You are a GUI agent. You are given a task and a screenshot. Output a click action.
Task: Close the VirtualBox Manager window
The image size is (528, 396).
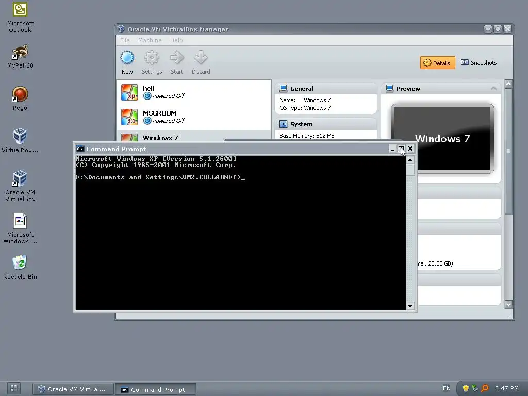click(507, 29)
